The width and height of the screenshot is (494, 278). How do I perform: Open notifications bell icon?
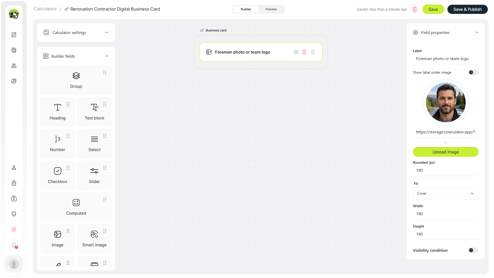click(14, 245)
